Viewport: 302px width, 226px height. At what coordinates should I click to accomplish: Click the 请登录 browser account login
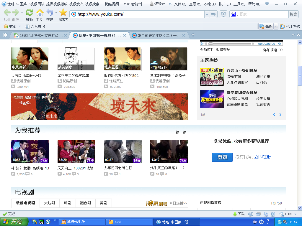coord(158,4)
